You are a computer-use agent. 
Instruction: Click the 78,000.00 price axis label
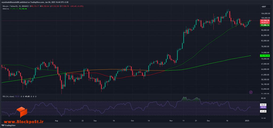[265, 46]
